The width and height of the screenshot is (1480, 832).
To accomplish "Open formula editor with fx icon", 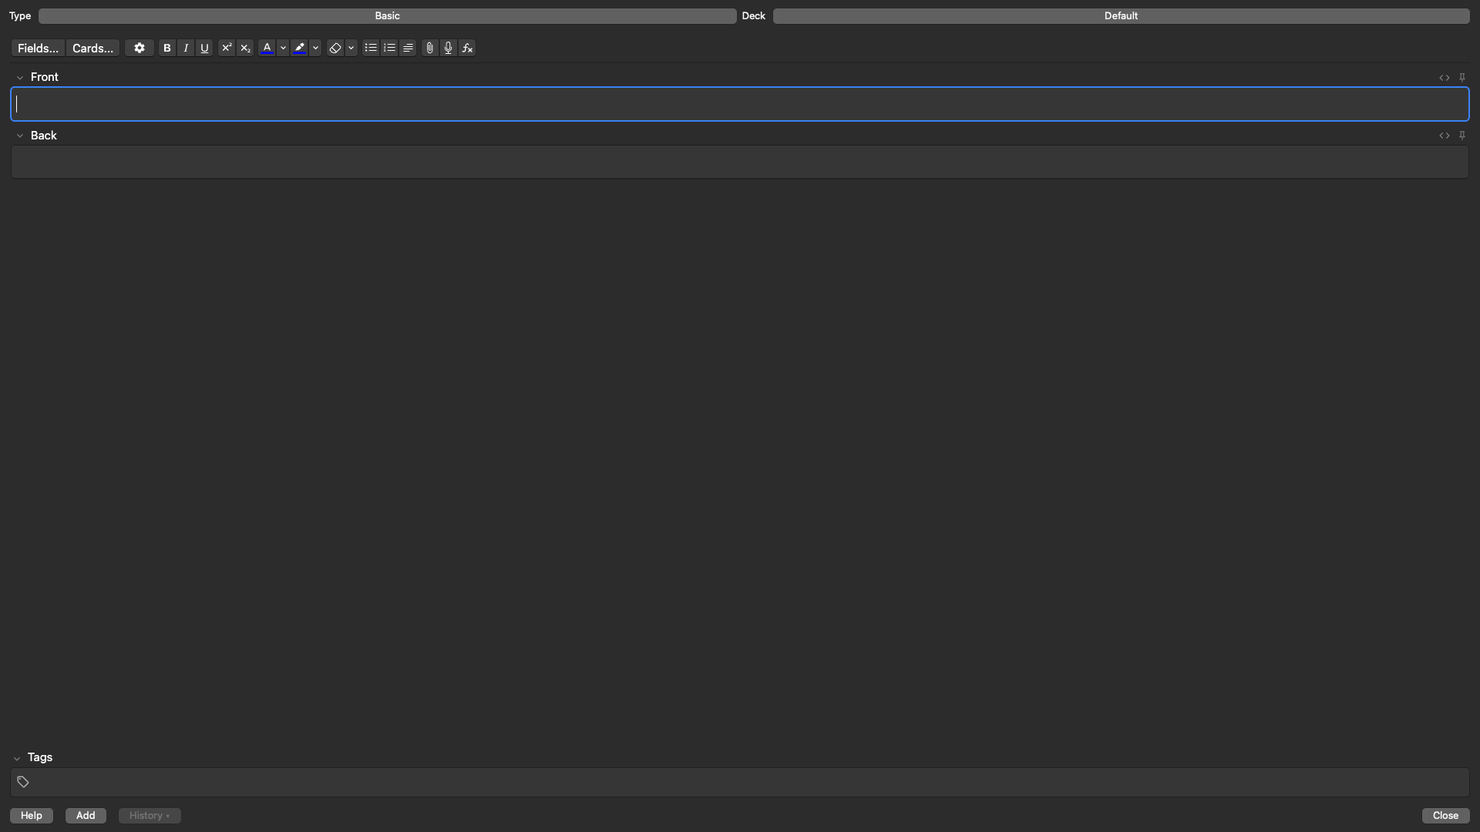I will click(466, 48).
